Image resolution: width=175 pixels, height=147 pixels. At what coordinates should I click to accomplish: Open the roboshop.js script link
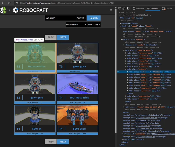144,129
